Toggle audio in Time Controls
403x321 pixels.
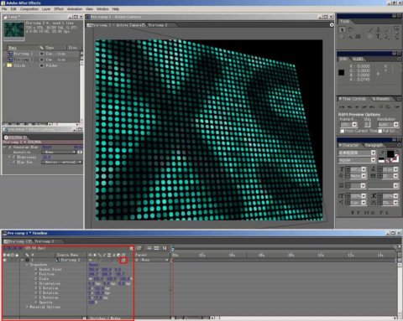[380, 106]
